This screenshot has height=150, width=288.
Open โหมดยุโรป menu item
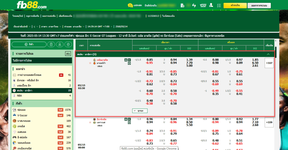tap(18, 16)
